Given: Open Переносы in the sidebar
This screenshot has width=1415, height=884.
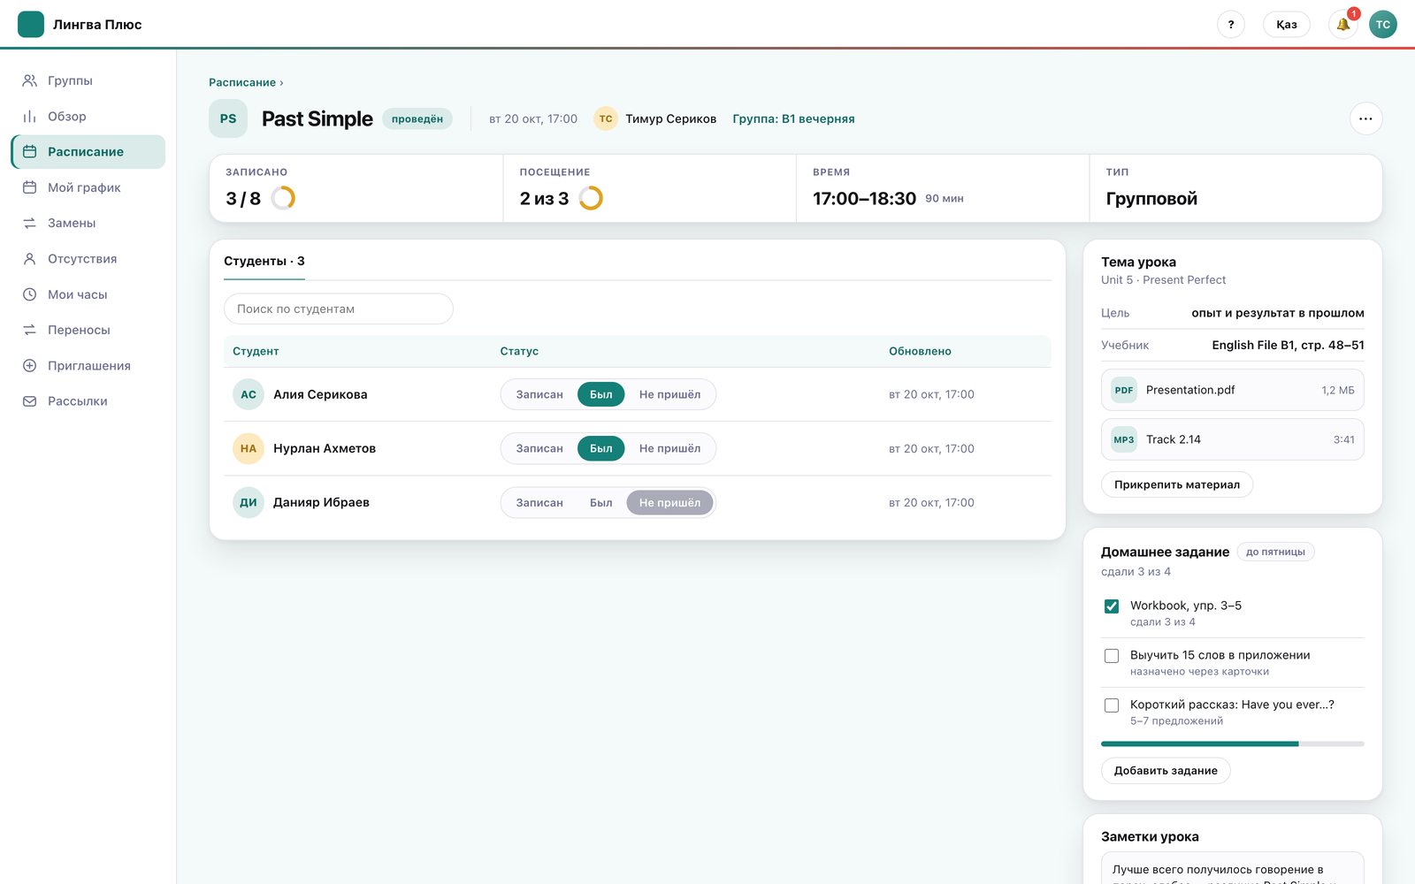Looking at the screenshot, I should (x=88, y=330).
